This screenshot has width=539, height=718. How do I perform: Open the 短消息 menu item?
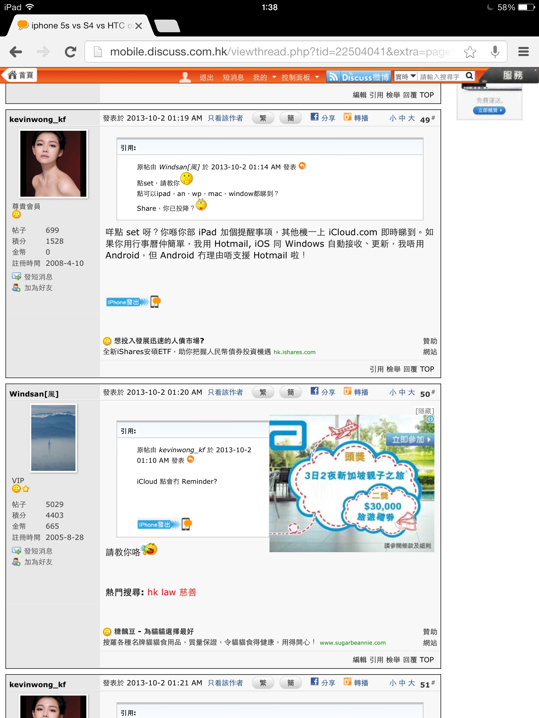tap(233, 77)
